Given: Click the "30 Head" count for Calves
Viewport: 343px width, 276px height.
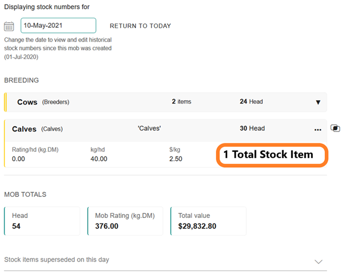Looking at the screenshot, I should point(252,129).
